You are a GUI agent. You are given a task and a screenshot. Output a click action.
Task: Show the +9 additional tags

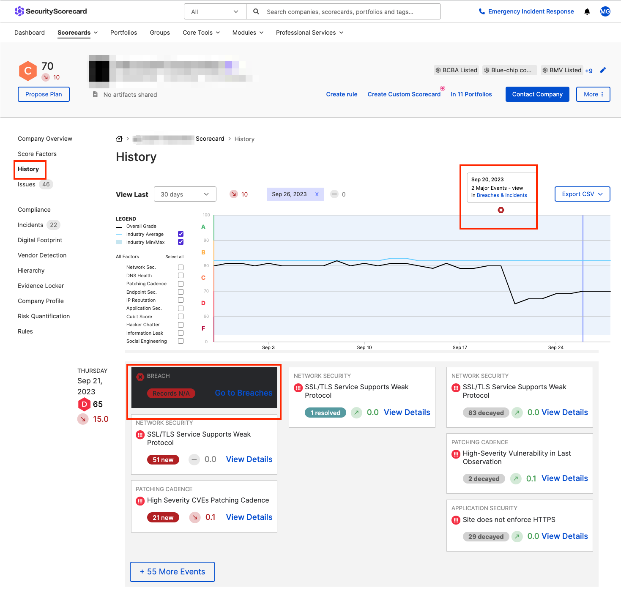coord(589,71)
